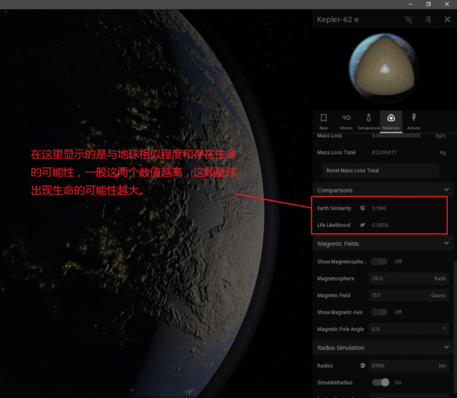Click the Radius value field 5996
This screenshot has height=398, width=457.
click(409, 366)
